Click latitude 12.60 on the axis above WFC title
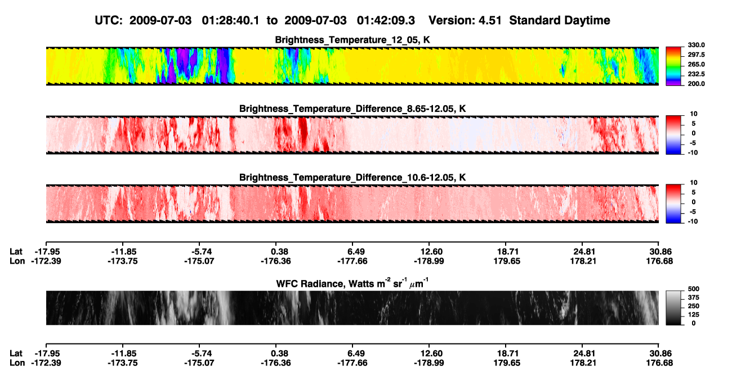This screenshot has width=732, height=375. pos(429,251)
